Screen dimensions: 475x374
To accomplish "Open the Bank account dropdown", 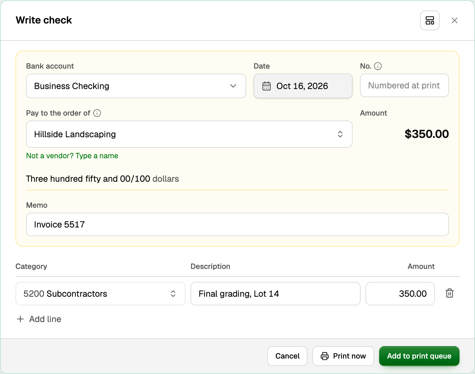I will coord(136,86).
